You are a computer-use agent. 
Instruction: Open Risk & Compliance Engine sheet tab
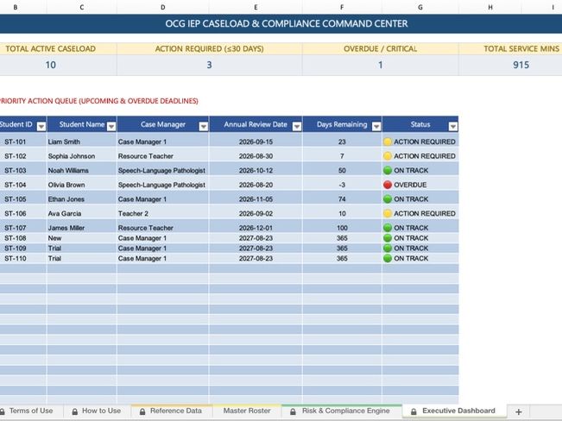coord(341,411)
